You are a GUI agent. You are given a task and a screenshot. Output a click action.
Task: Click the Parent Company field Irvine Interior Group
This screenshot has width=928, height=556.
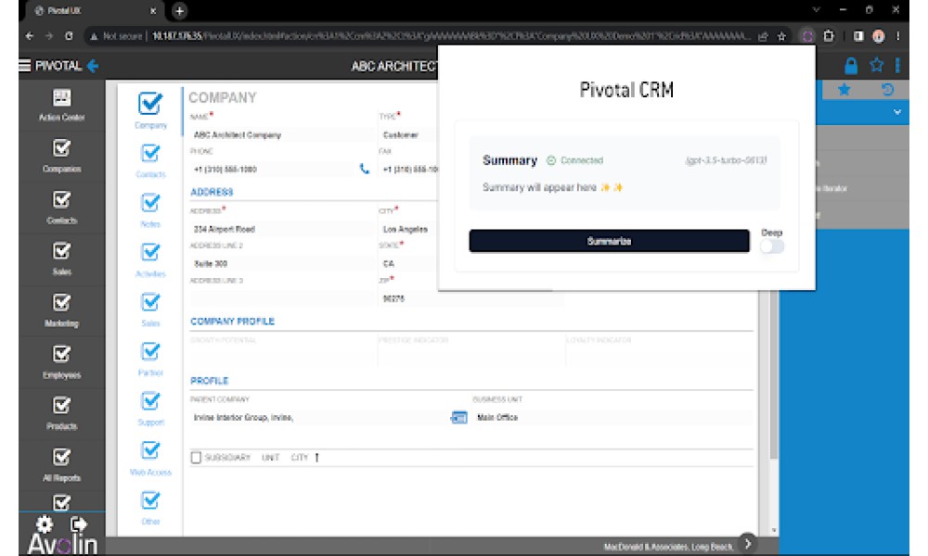319,418
